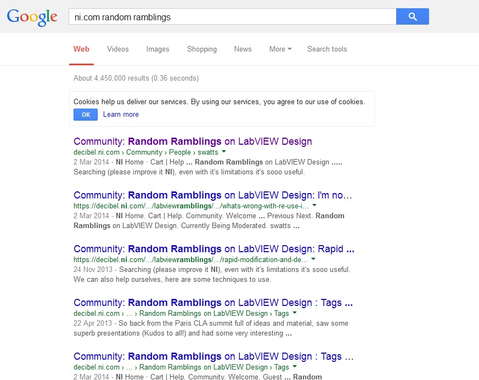The height and width of the screenshot is (380, 479).
Task: Expand dropdown arrow beside Tags breadcrumb of 22 Apr 2013 result
Action: click(x=295, y=313)
